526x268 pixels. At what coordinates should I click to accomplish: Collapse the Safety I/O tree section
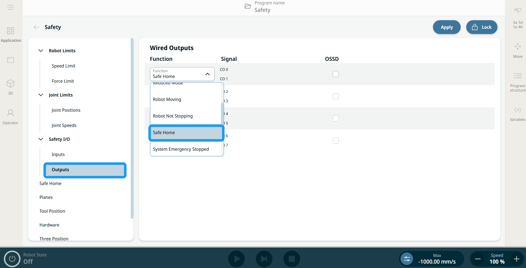[41, 139]
